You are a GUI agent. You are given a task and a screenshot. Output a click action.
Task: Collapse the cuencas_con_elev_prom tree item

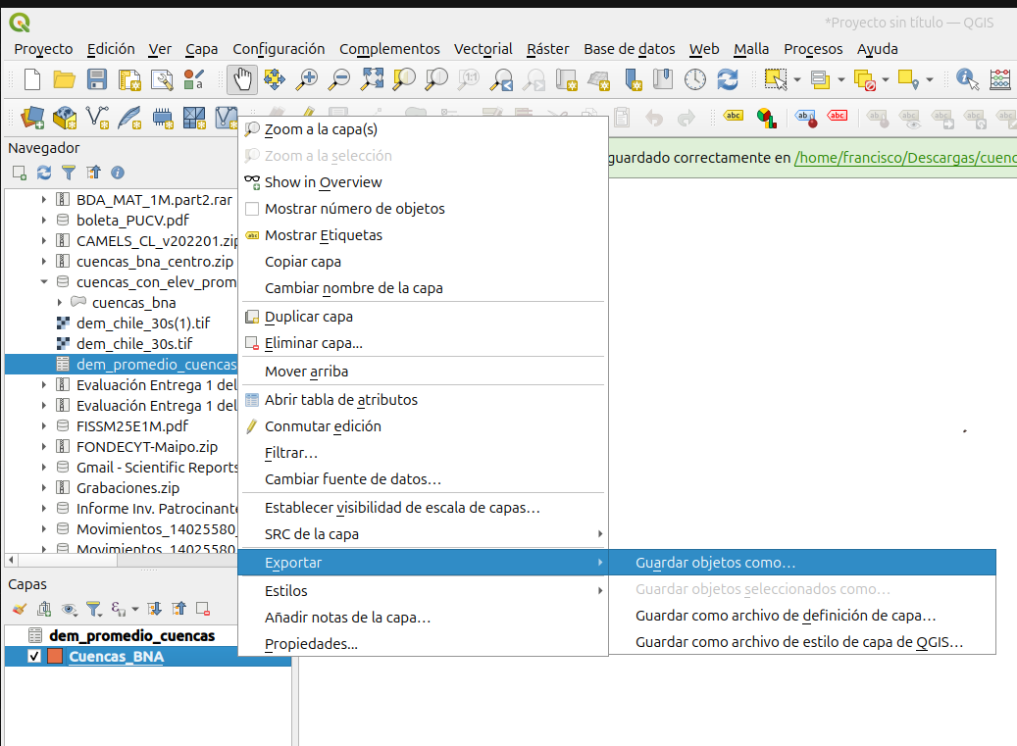(x=44, y=282)
